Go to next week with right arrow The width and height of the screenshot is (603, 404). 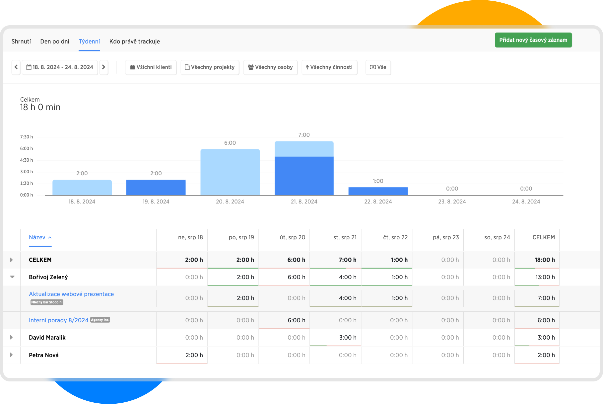click(x=103, y=67)
